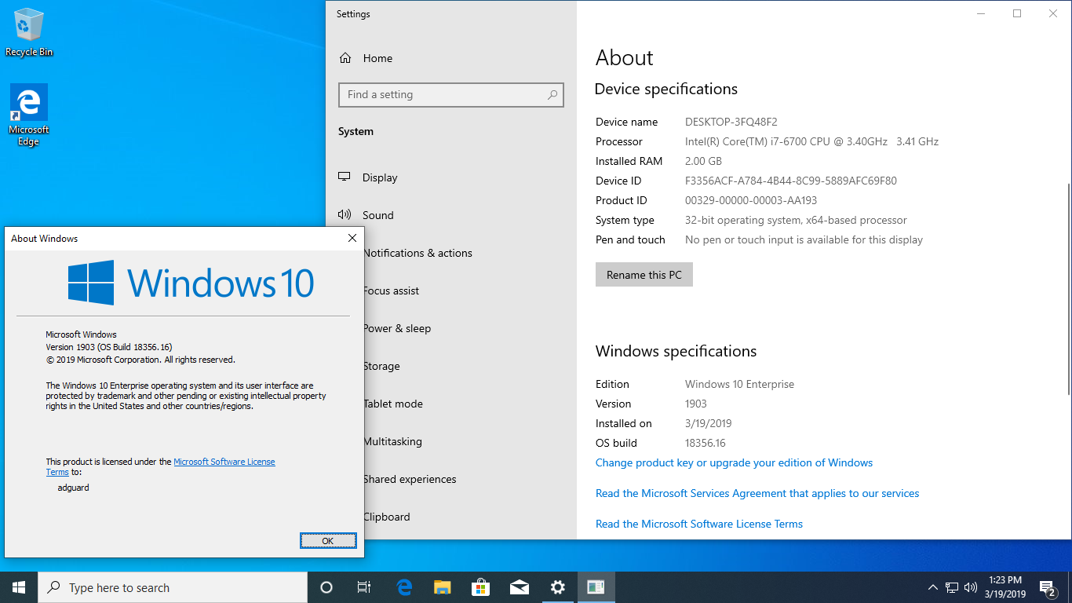This screenshot has width=1072, height=603.
Task: Click the Home icon in Settings
Action: point(345,58)
